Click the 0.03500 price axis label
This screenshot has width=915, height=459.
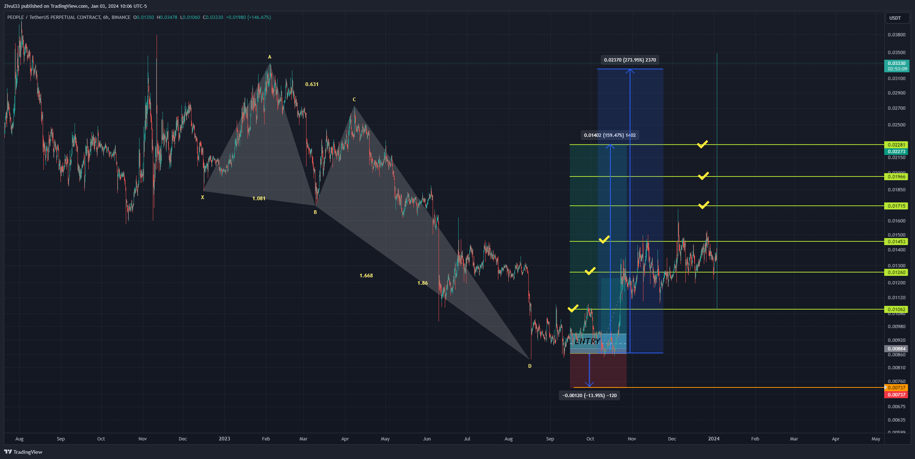[x=896, y=52]
